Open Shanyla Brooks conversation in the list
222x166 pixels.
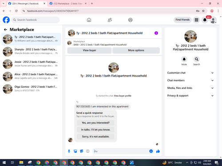[x=31, y=52]
